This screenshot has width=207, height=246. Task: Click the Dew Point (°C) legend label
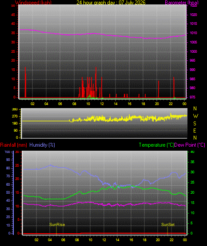point(190,145)
